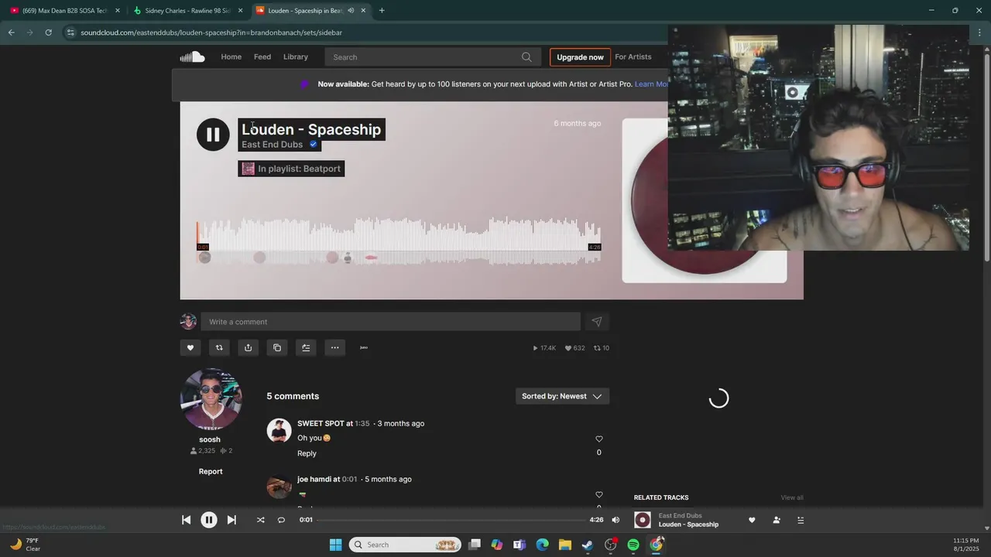Open soosh's profile avatar
991x557 pixels.
211,399
